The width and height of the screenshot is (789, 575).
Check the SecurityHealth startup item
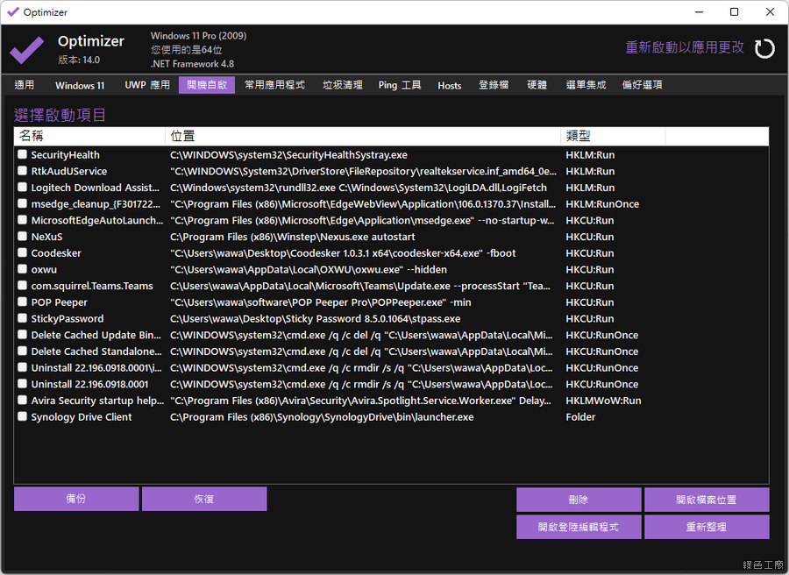(x=23, y=155)
